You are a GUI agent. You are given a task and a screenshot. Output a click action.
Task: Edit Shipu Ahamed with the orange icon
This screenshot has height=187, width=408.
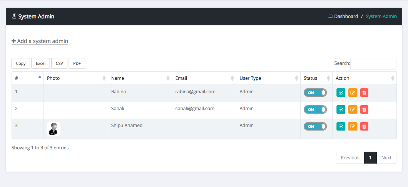[x=353, y=126]
